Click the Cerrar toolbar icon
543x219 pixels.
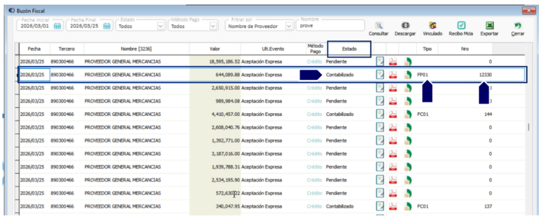(518, 25)
